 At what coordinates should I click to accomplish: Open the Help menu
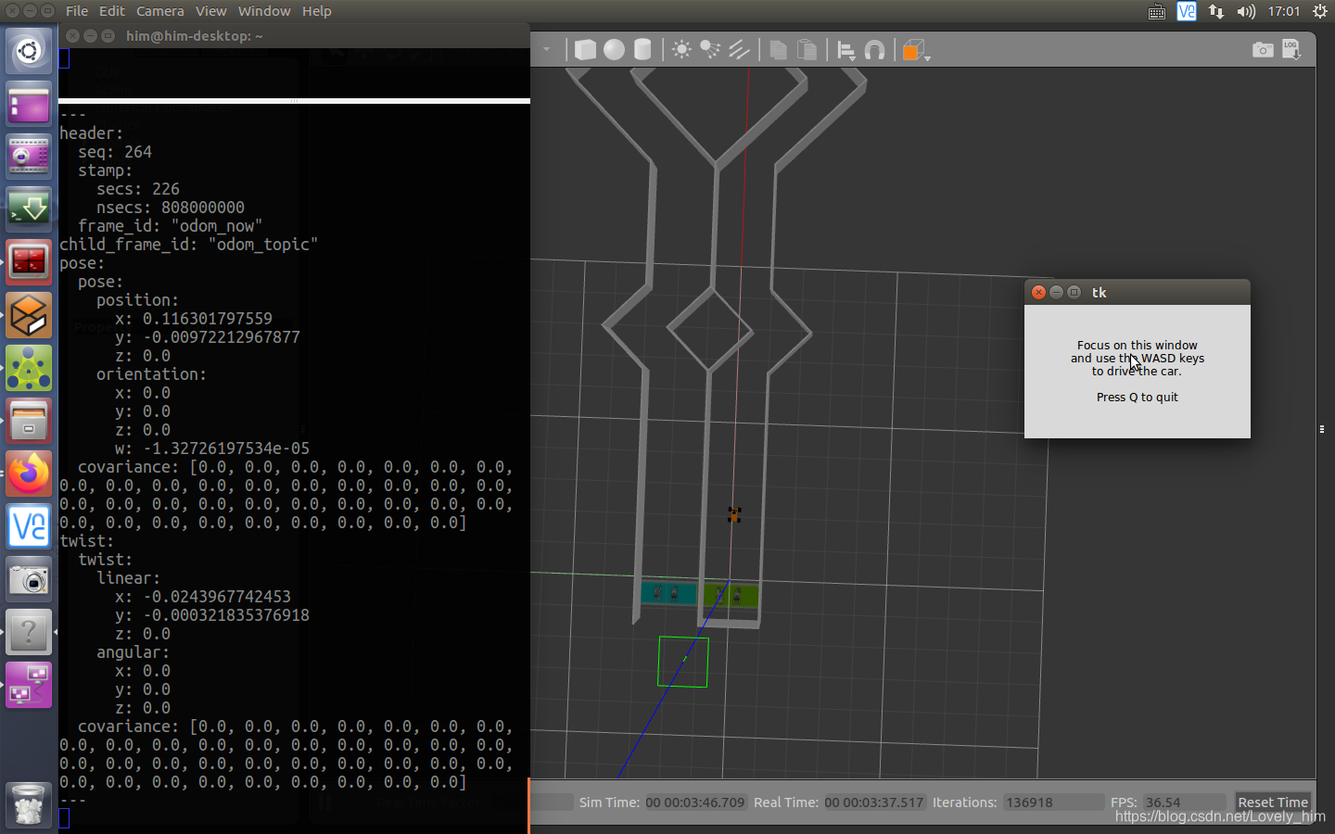(x=316, y=11)
